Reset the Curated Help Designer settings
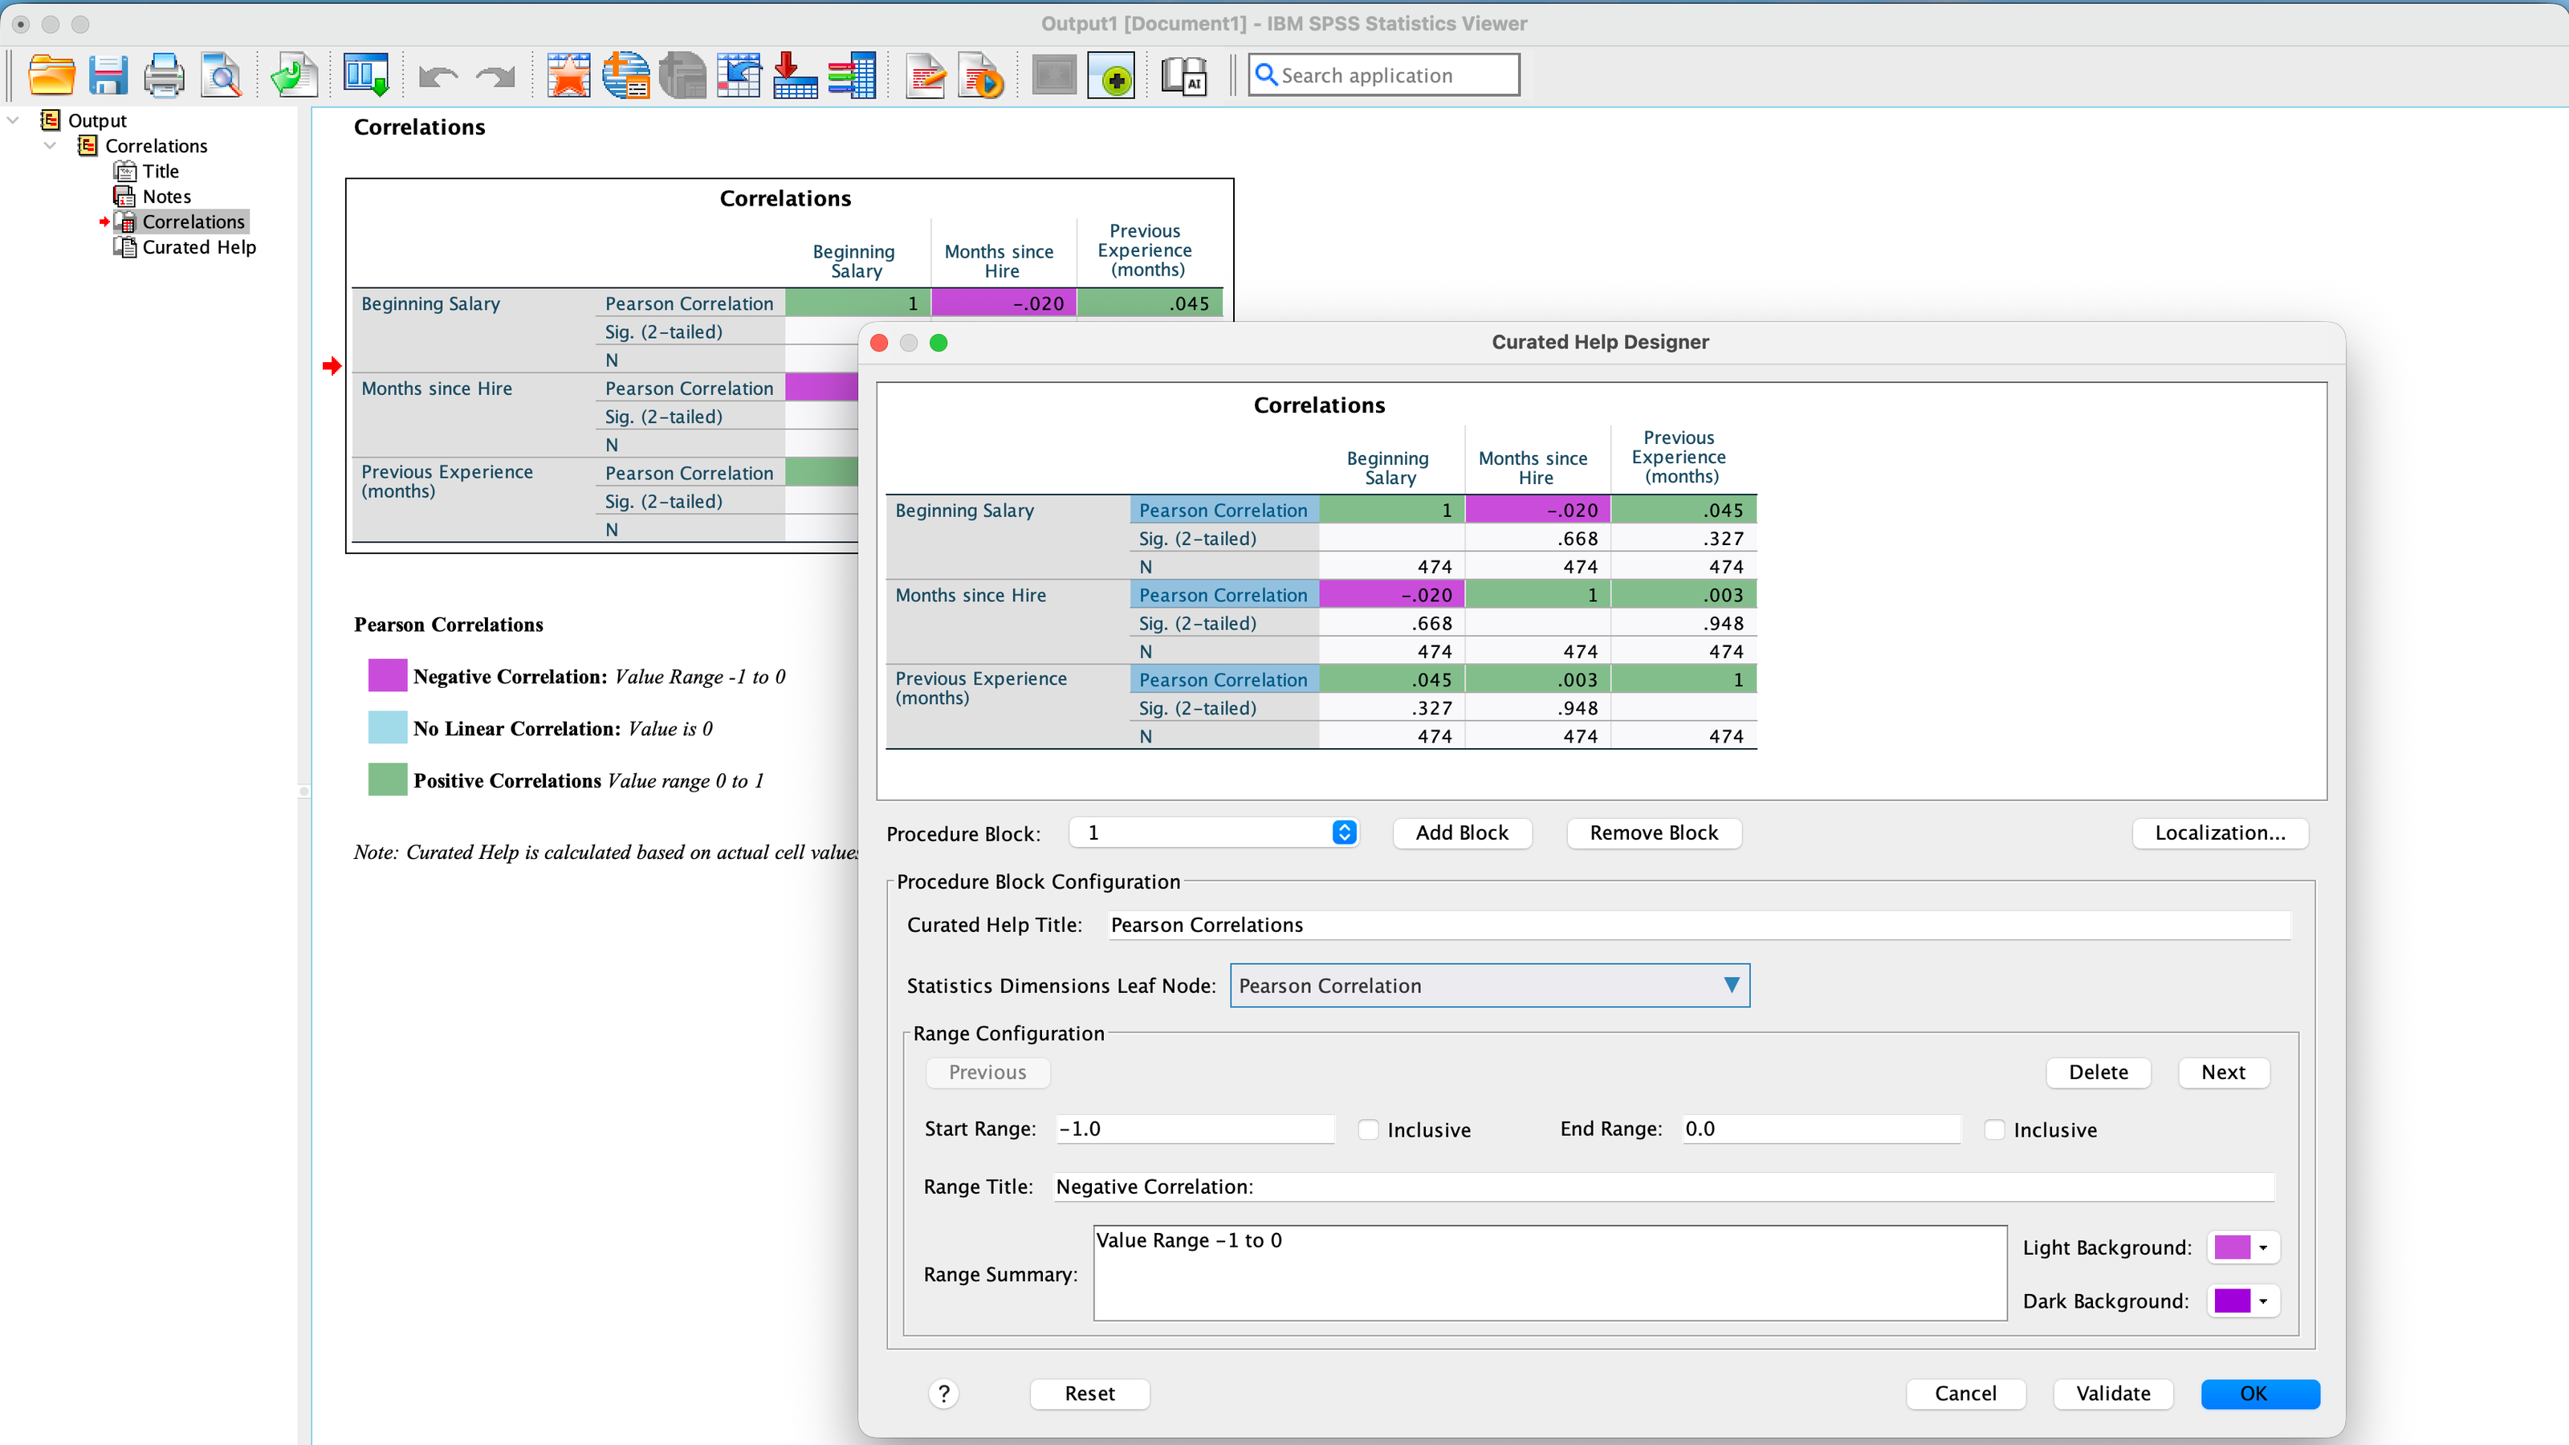2569x1445 pixels. coord(1089,1393)
